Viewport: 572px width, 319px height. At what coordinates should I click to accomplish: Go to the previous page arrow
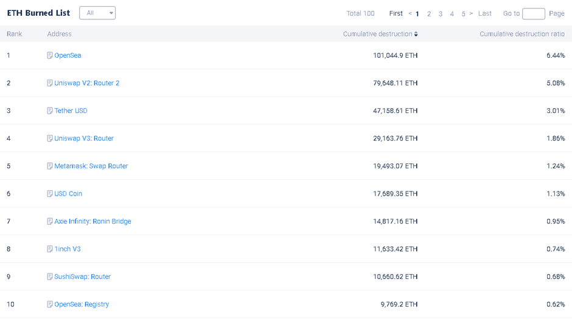(410, 13)
